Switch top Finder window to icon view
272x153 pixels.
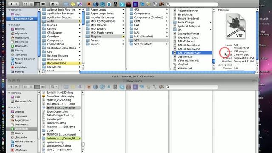pos(25,4)
